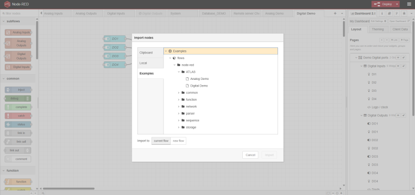
Task: Click the Import button
Action: click(x=269, y=155)
